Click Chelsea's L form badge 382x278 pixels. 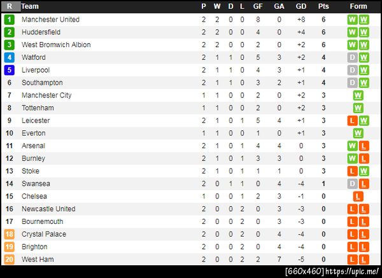358,197
